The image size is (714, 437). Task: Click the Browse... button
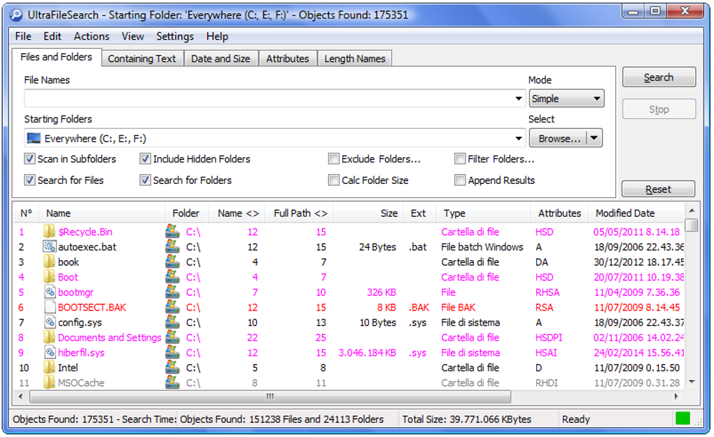click(559, 138)
